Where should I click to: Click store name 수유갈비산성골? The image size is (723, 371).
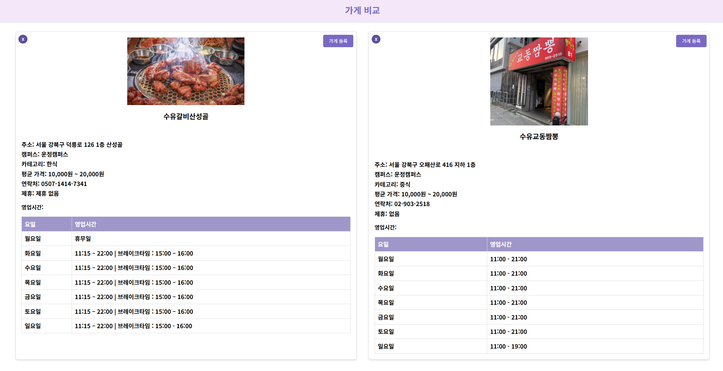tap(186, 116)
